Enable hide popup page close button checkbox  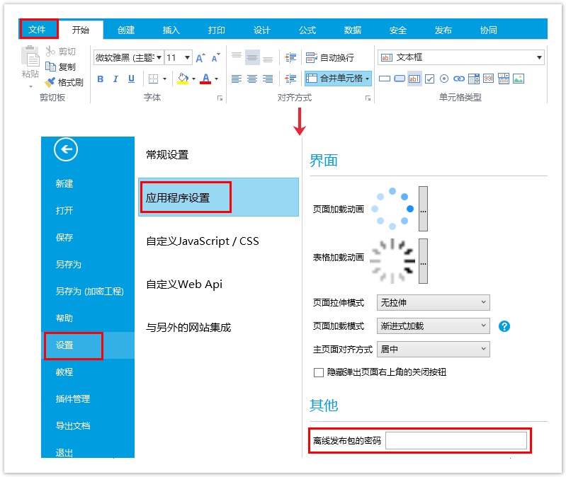318,372
